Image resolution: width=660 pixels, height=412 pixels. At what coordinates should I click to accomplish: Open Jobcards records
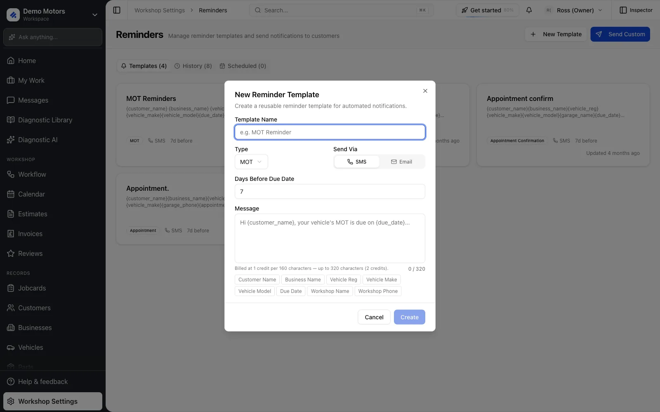53,288
